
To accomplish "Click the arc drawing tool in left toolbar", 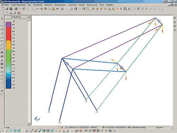I will [2, 45].
